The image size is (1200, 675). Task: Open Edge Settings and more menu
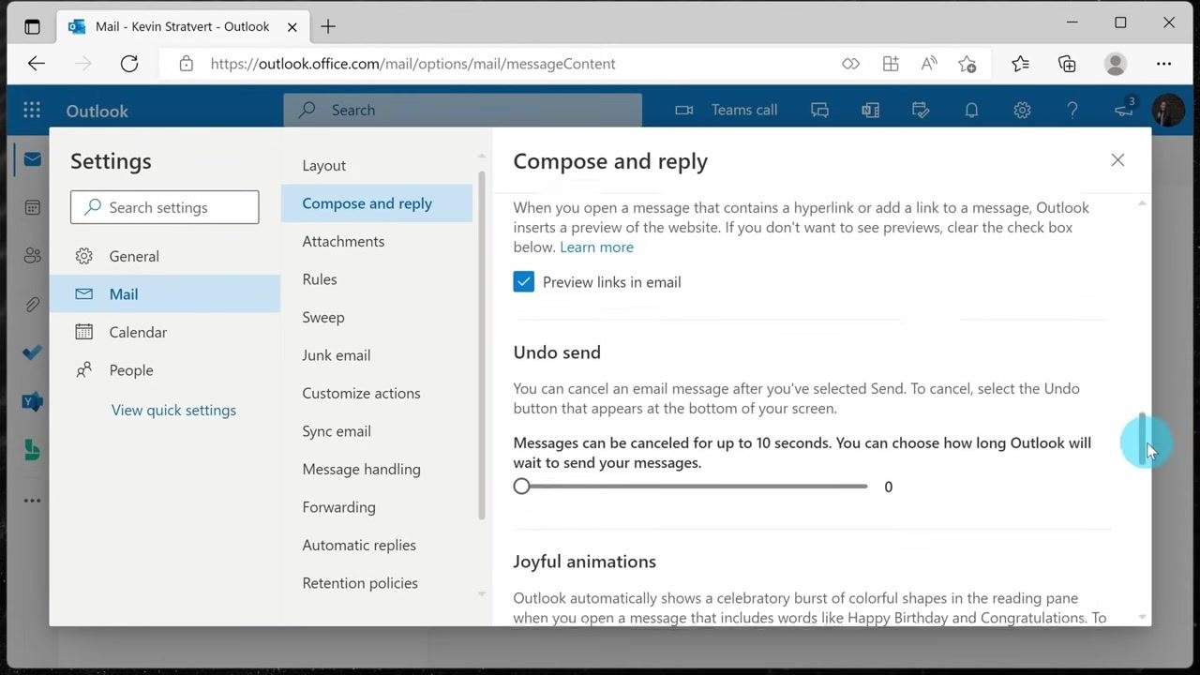click(x=1164, y=64)
